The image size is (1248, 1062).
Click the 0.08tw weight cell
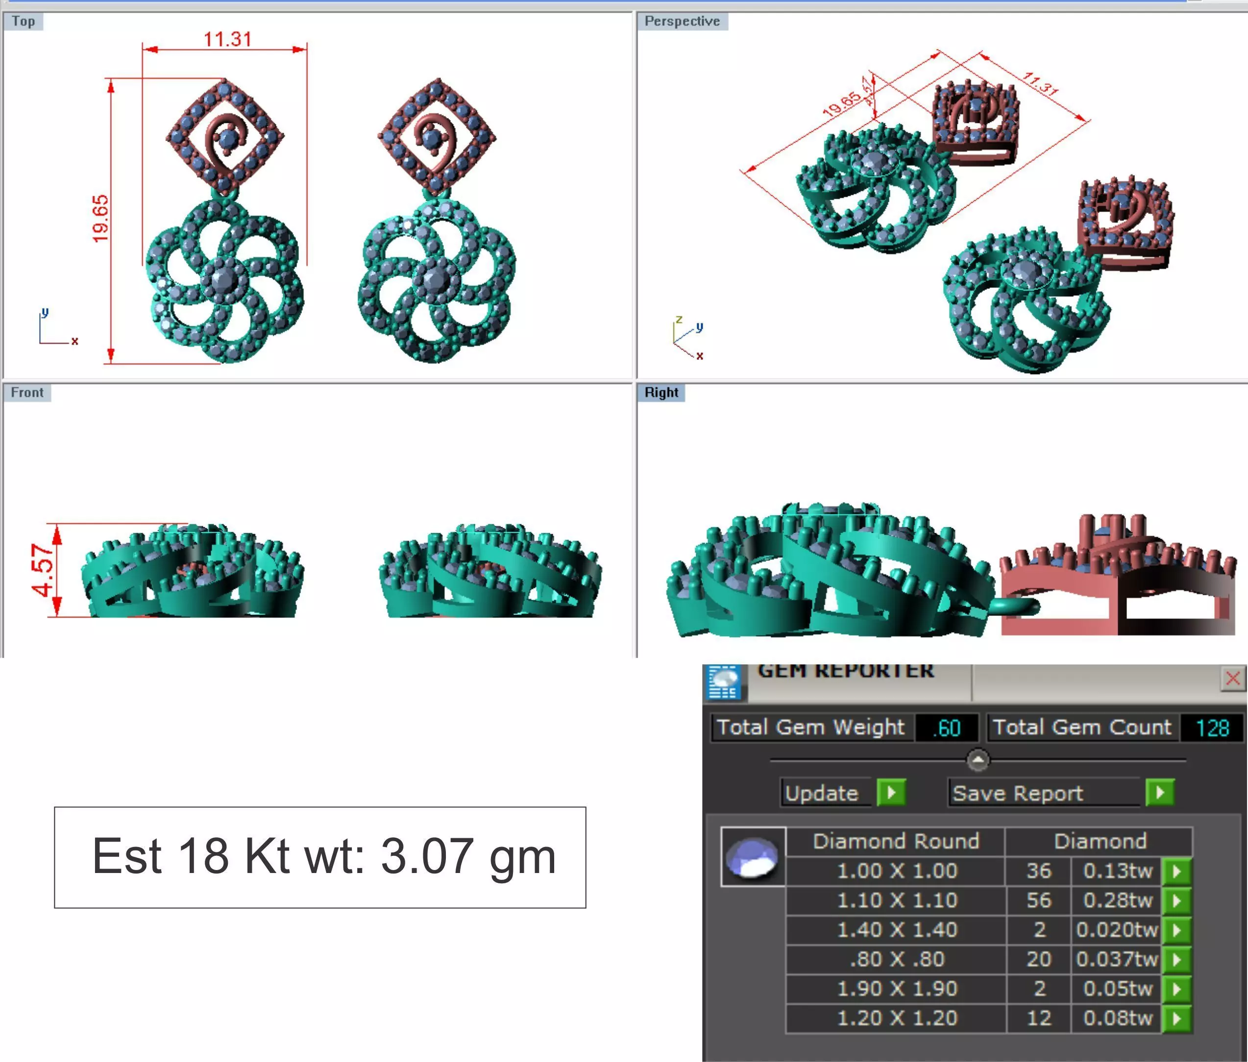coord(1117,1018)
